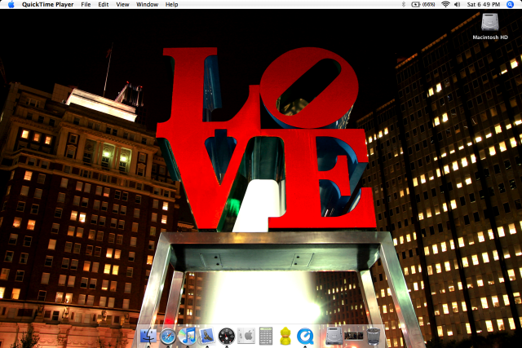Image resolution: width=522 pixels, height=348 pixels.
Task: Open the Edit menu
Action: tap(103, 5)
